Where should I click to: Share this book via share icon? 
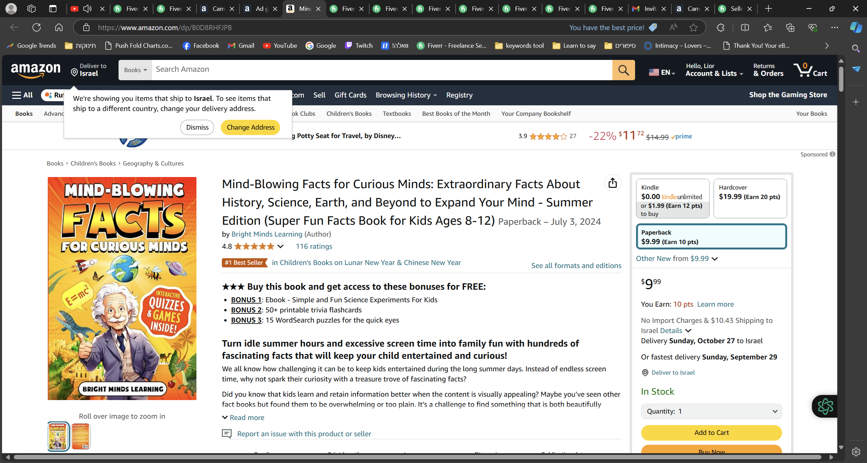coord(613,183)
